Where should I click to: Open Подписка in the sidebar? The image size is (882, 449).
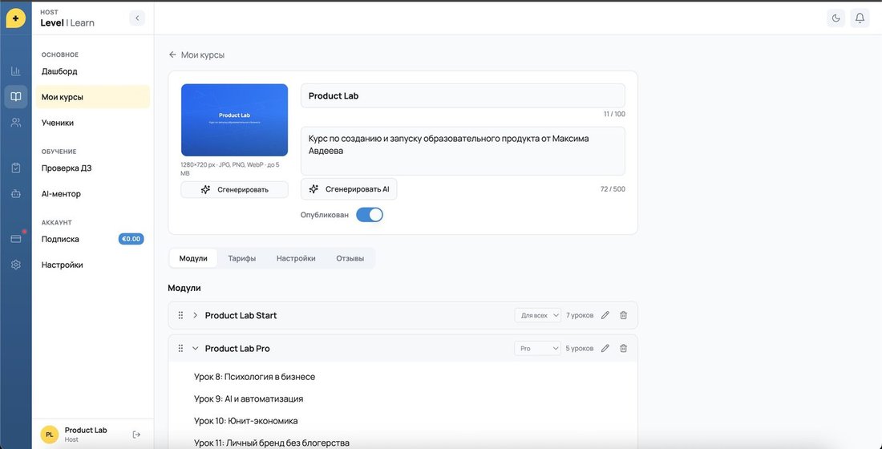pos(93,239)
